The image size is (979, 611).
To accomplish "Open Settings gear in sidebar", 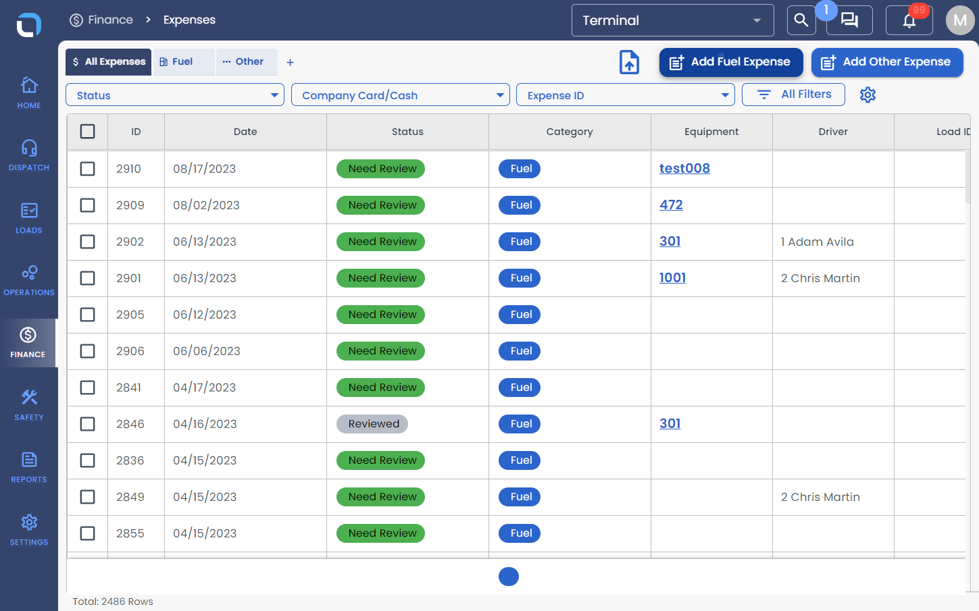I will 29,530.
